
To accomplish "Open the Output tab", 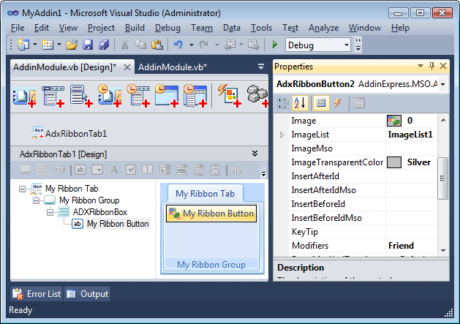I will [x=88, y=294].
